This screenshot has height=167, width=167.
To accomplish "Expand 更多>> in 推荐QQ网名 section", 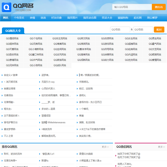I will 105,147.
